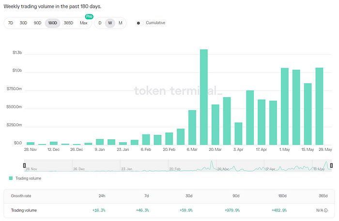
Task: Switch to the 365D time range
Action: (68, 23)
